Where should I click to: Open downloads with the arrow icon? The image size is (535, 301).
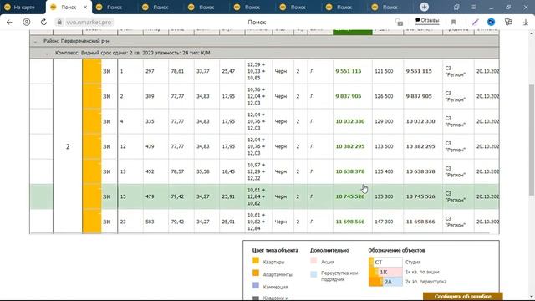tap(526, 23)
